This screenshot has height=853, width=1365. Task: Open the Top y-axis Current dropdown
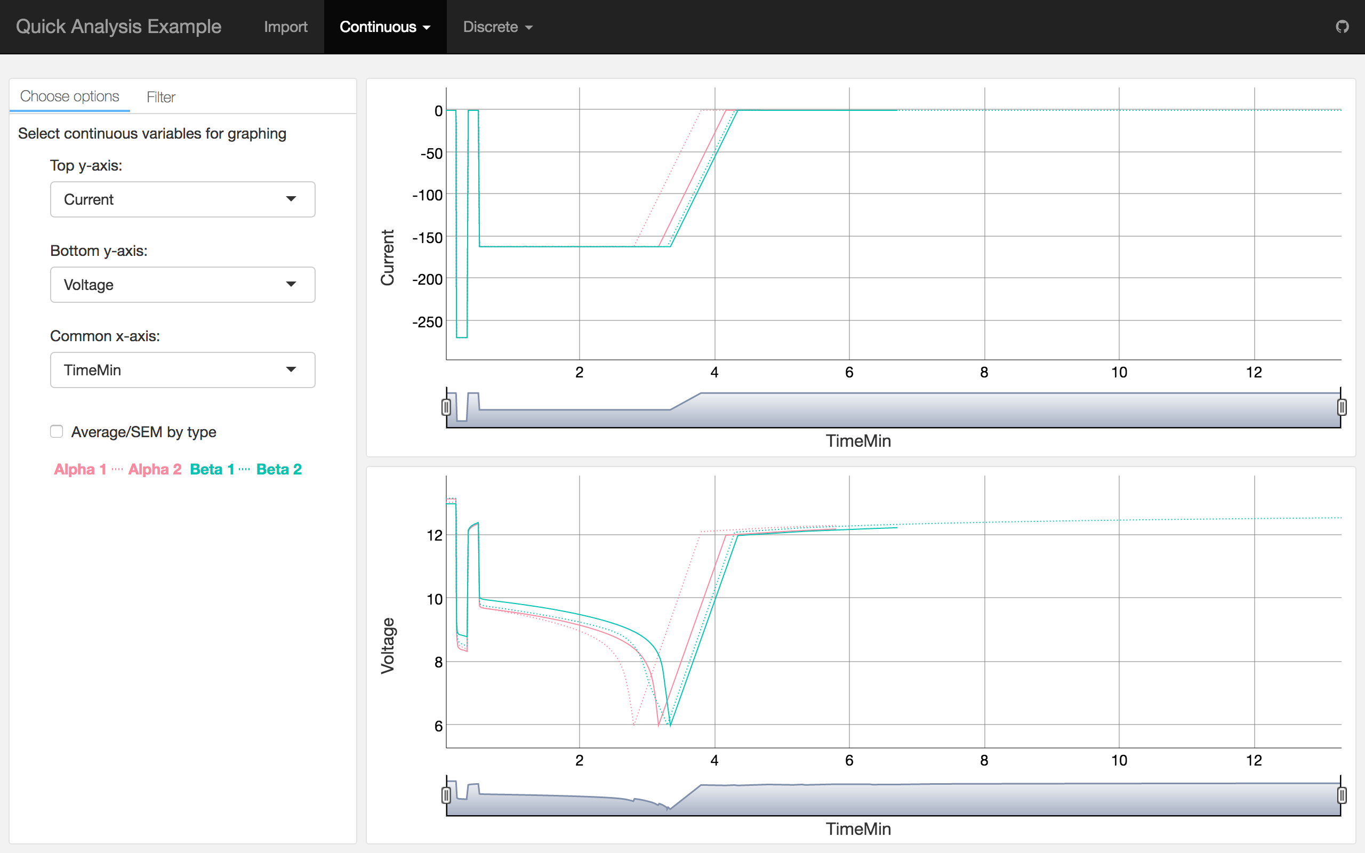(x=182, y=199)
